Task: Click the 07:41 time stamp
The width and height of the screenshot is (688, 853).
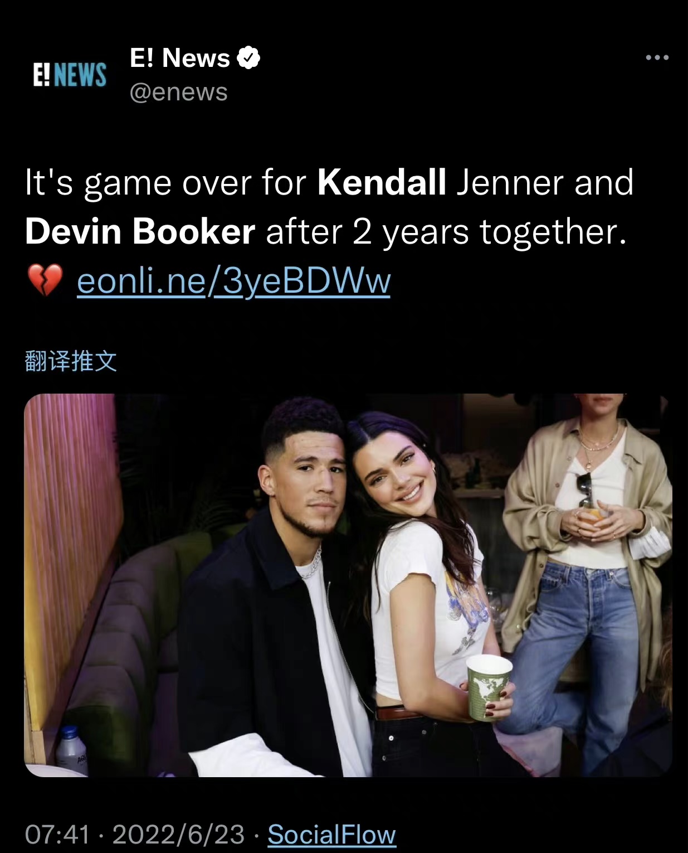Action: [57, 835]
